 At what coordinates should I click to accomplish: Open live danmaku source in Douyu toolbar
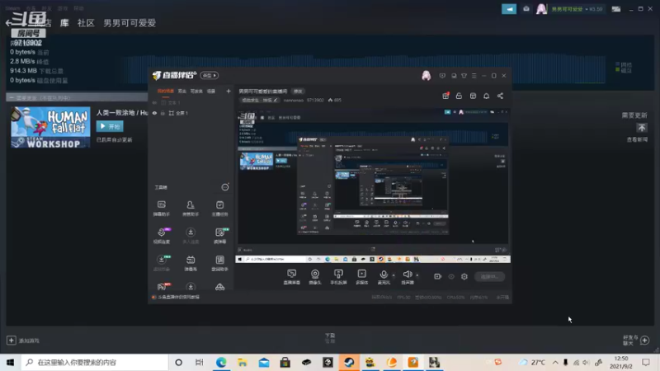[x=292, y=277]
